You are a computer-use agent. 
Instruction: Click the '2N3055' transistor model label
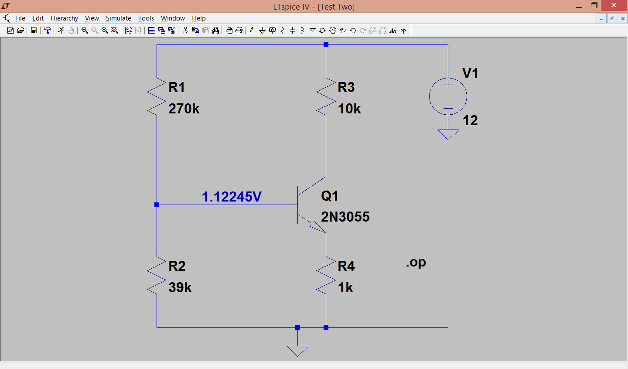pos(345,217)
